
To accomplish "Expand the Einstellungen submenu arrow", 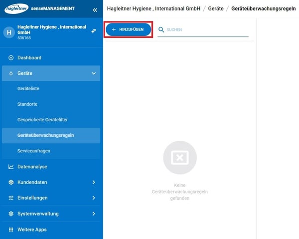I will 94,198.
